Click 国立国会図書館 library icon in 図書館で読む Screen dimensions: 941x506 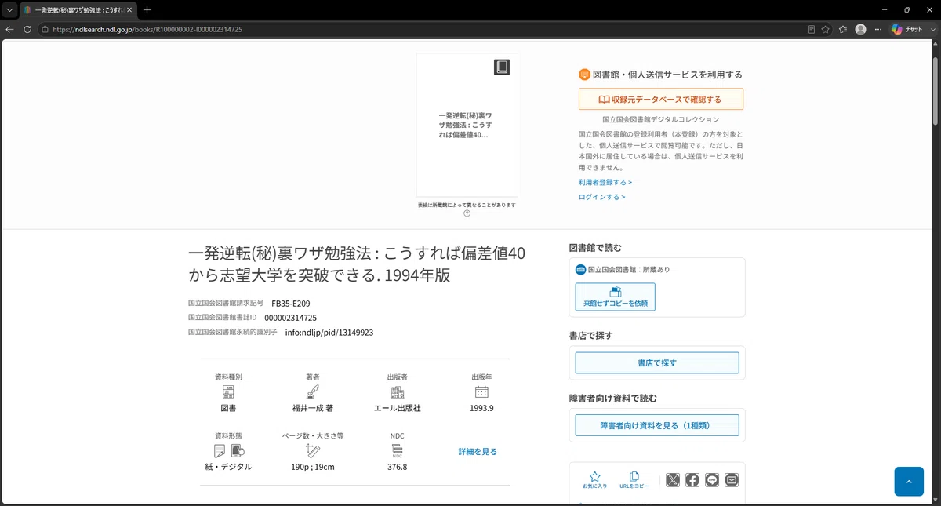[x=581, y=269]
